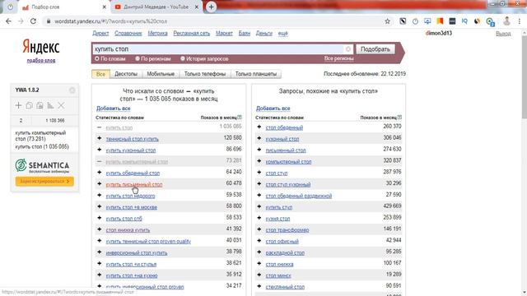527x296 pixels.
Task: Select 'купить стол (1 035 085)' in YWA list
Action: click(x=42, y=146)
